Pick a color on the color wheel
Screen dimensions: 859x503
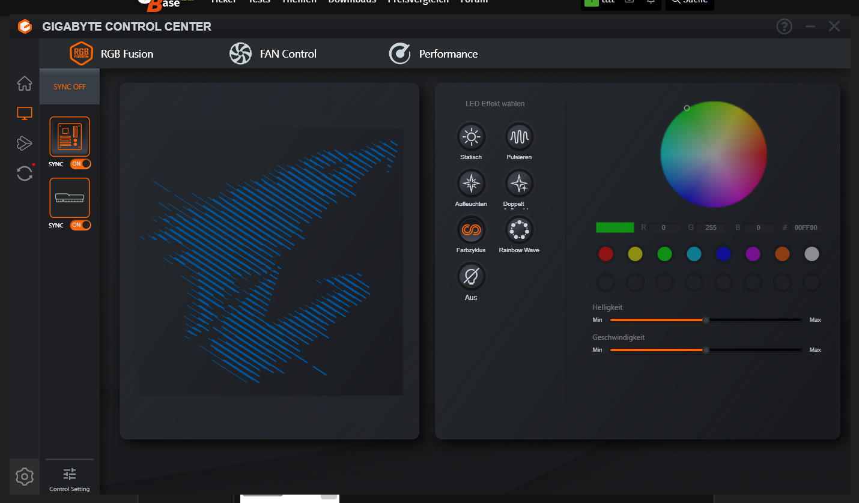coord(714,154)
